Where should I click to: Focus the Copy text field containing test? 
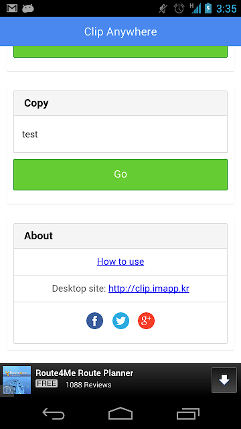click(x=120, y=134)
